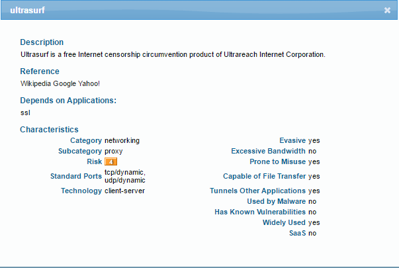Select the Description heading

pos(42,42)
